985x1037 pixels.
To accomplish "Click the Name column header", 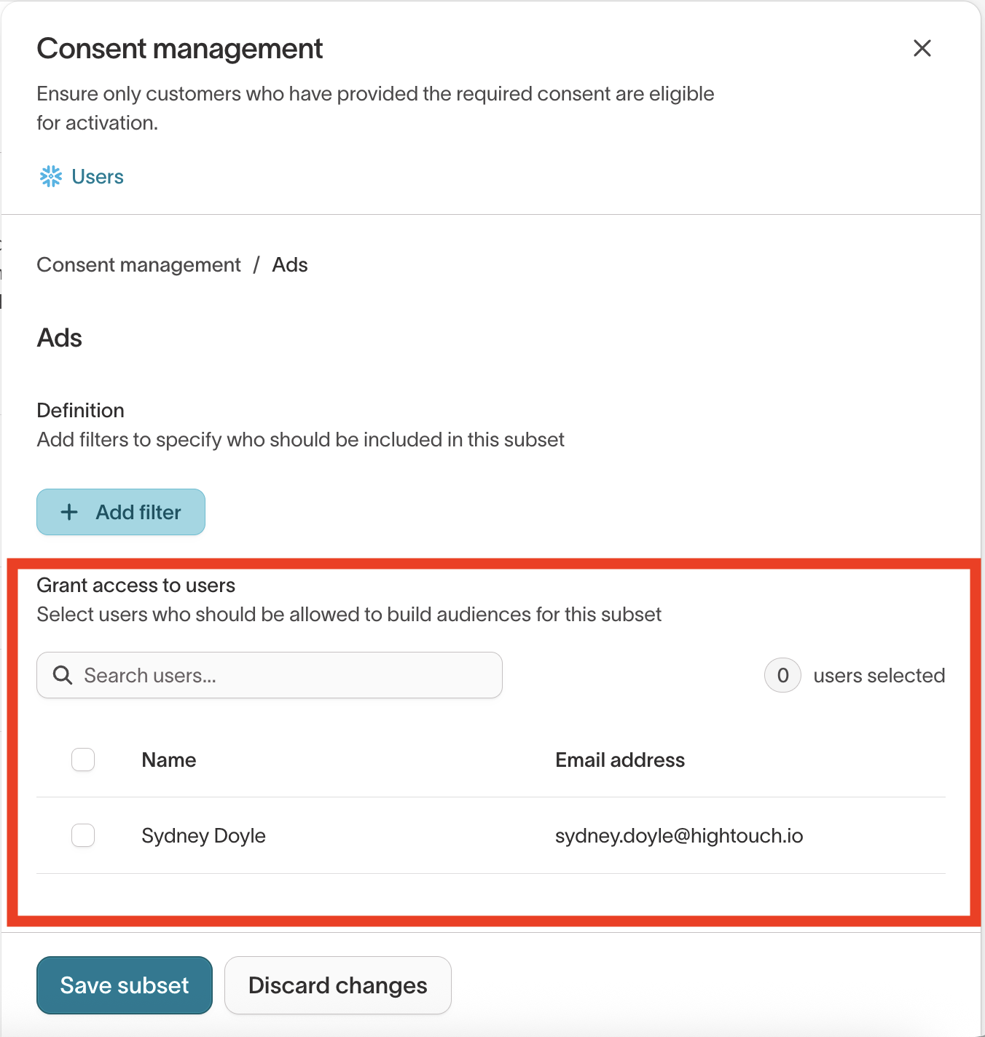I will (169, 760).
